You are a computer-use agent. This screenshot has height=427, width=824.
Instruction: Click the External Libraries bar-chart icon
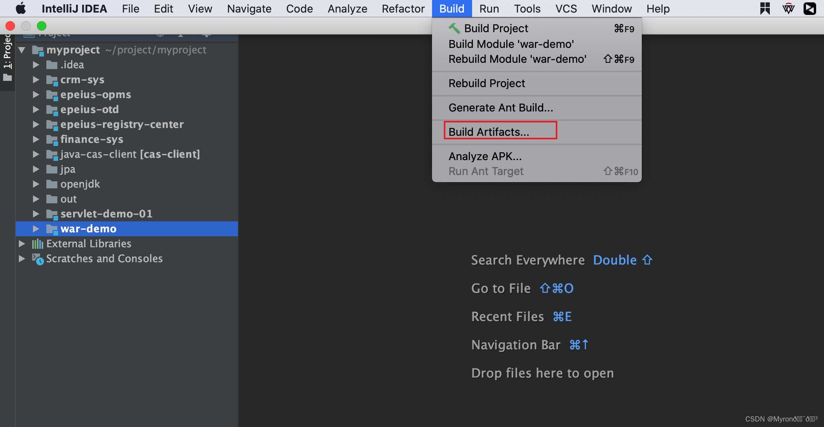37,244
